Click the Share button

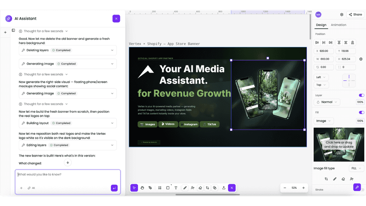(x=355, y=15)
